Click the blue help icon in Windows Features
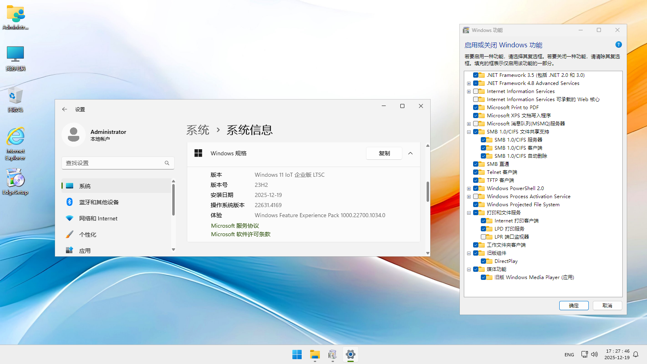 coord(618,44)
